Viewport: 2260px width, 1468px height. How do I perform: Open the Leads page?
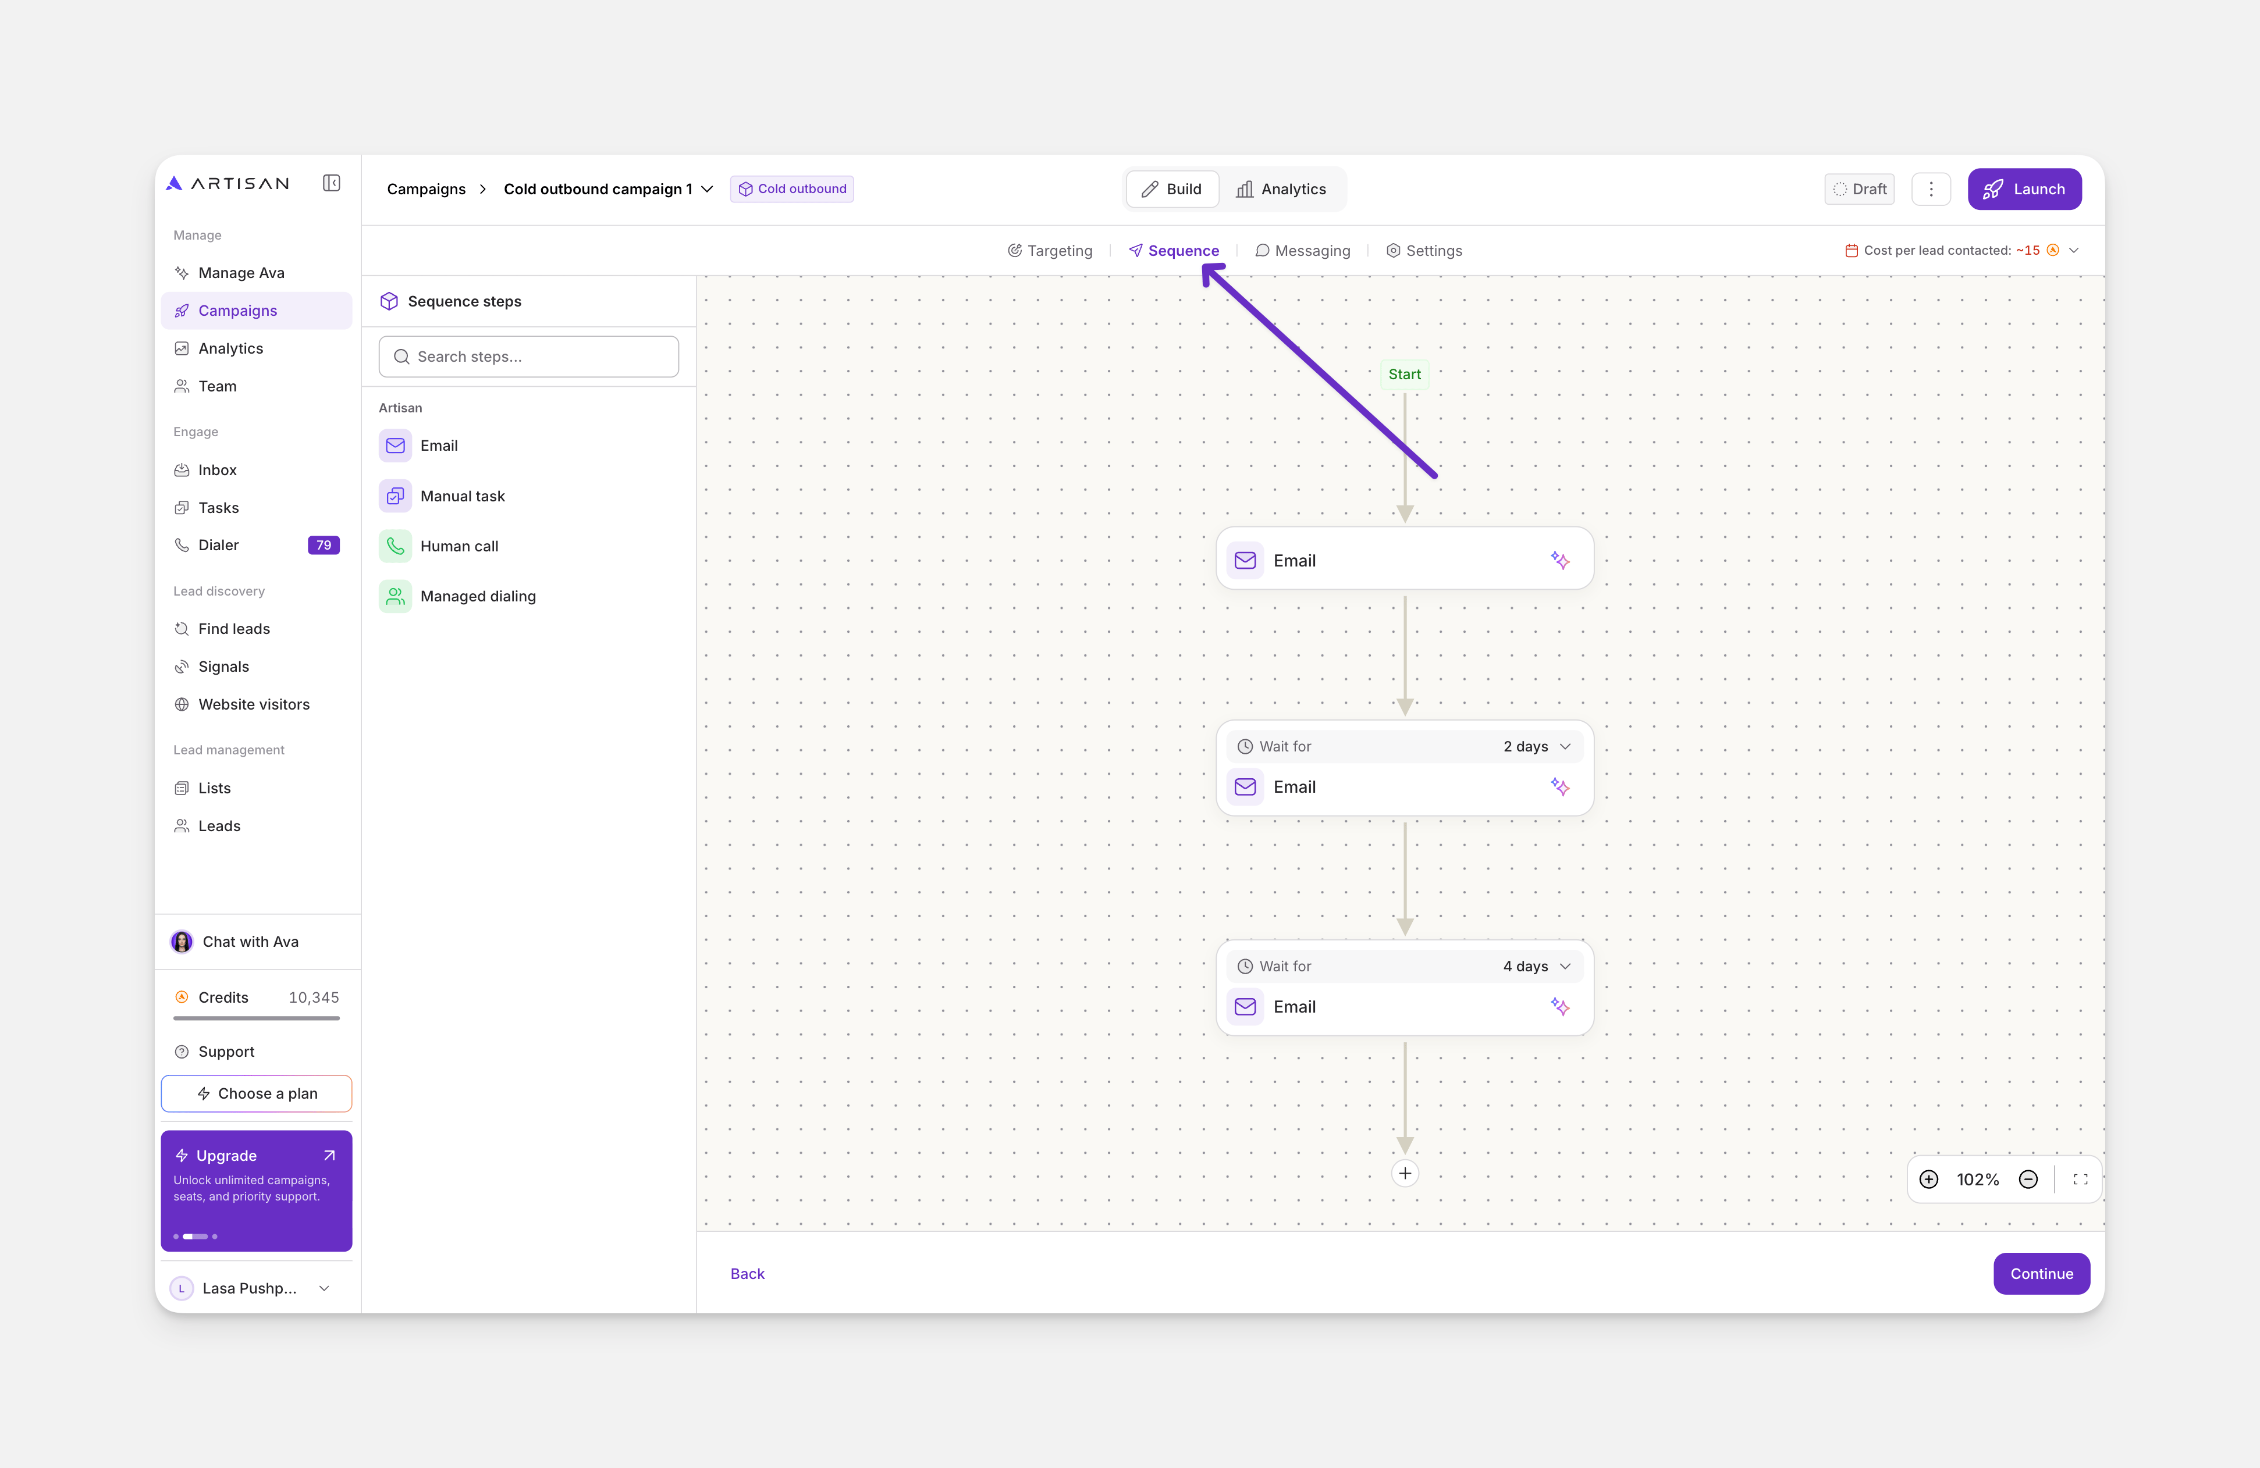click(257, 826)
